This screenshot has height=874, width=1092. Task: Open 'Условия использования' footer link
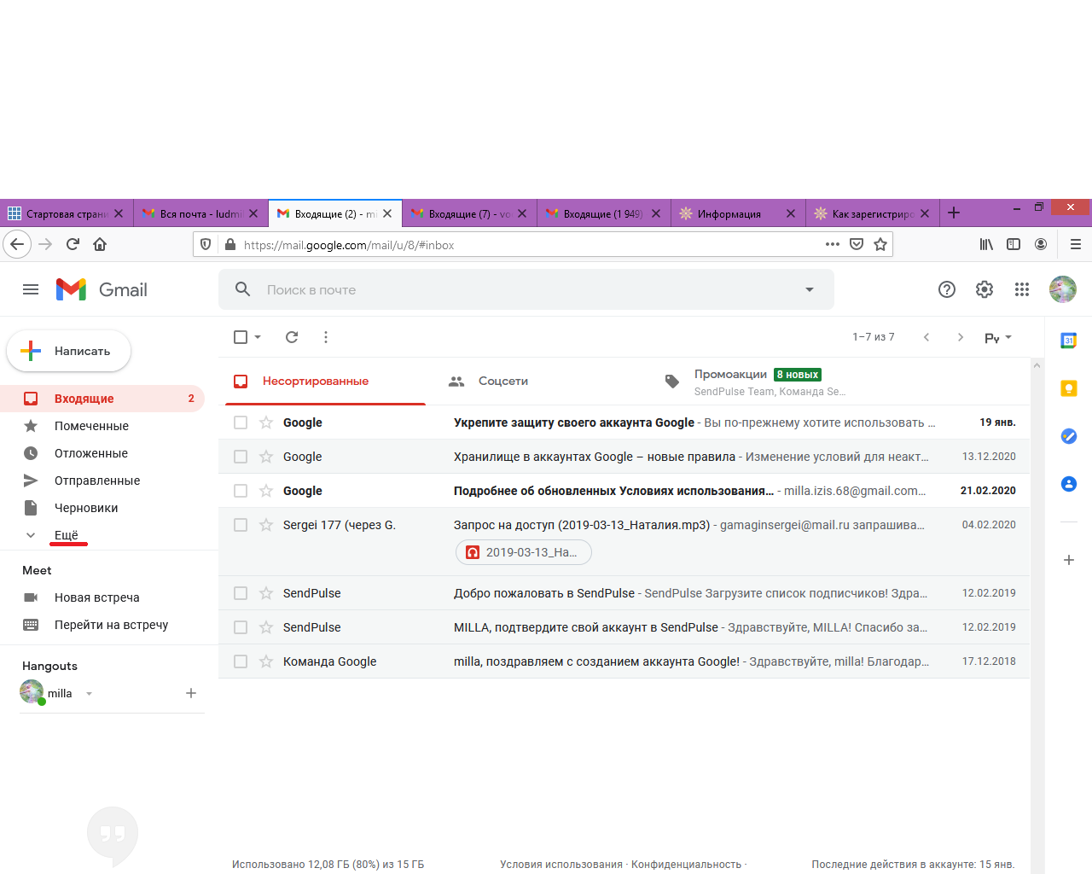[561, 865]
